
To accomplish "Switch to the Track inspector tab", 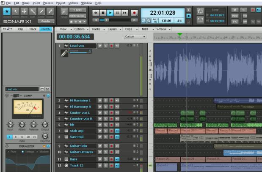I will click(33, 29).
